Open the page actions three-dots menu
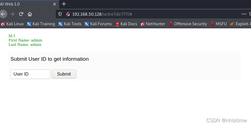This screenshot has height=125, width=251. click(244, 14)
